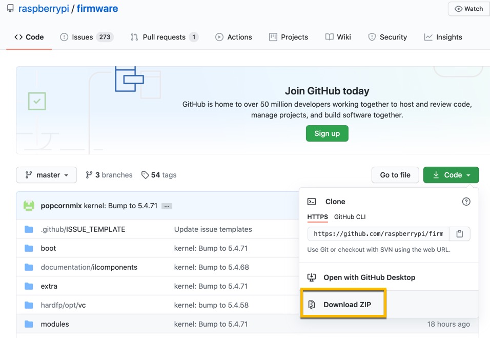Viewport: 490px width, 338px height.
Task: Click the green Sign up button
Action: pos(327,133)
